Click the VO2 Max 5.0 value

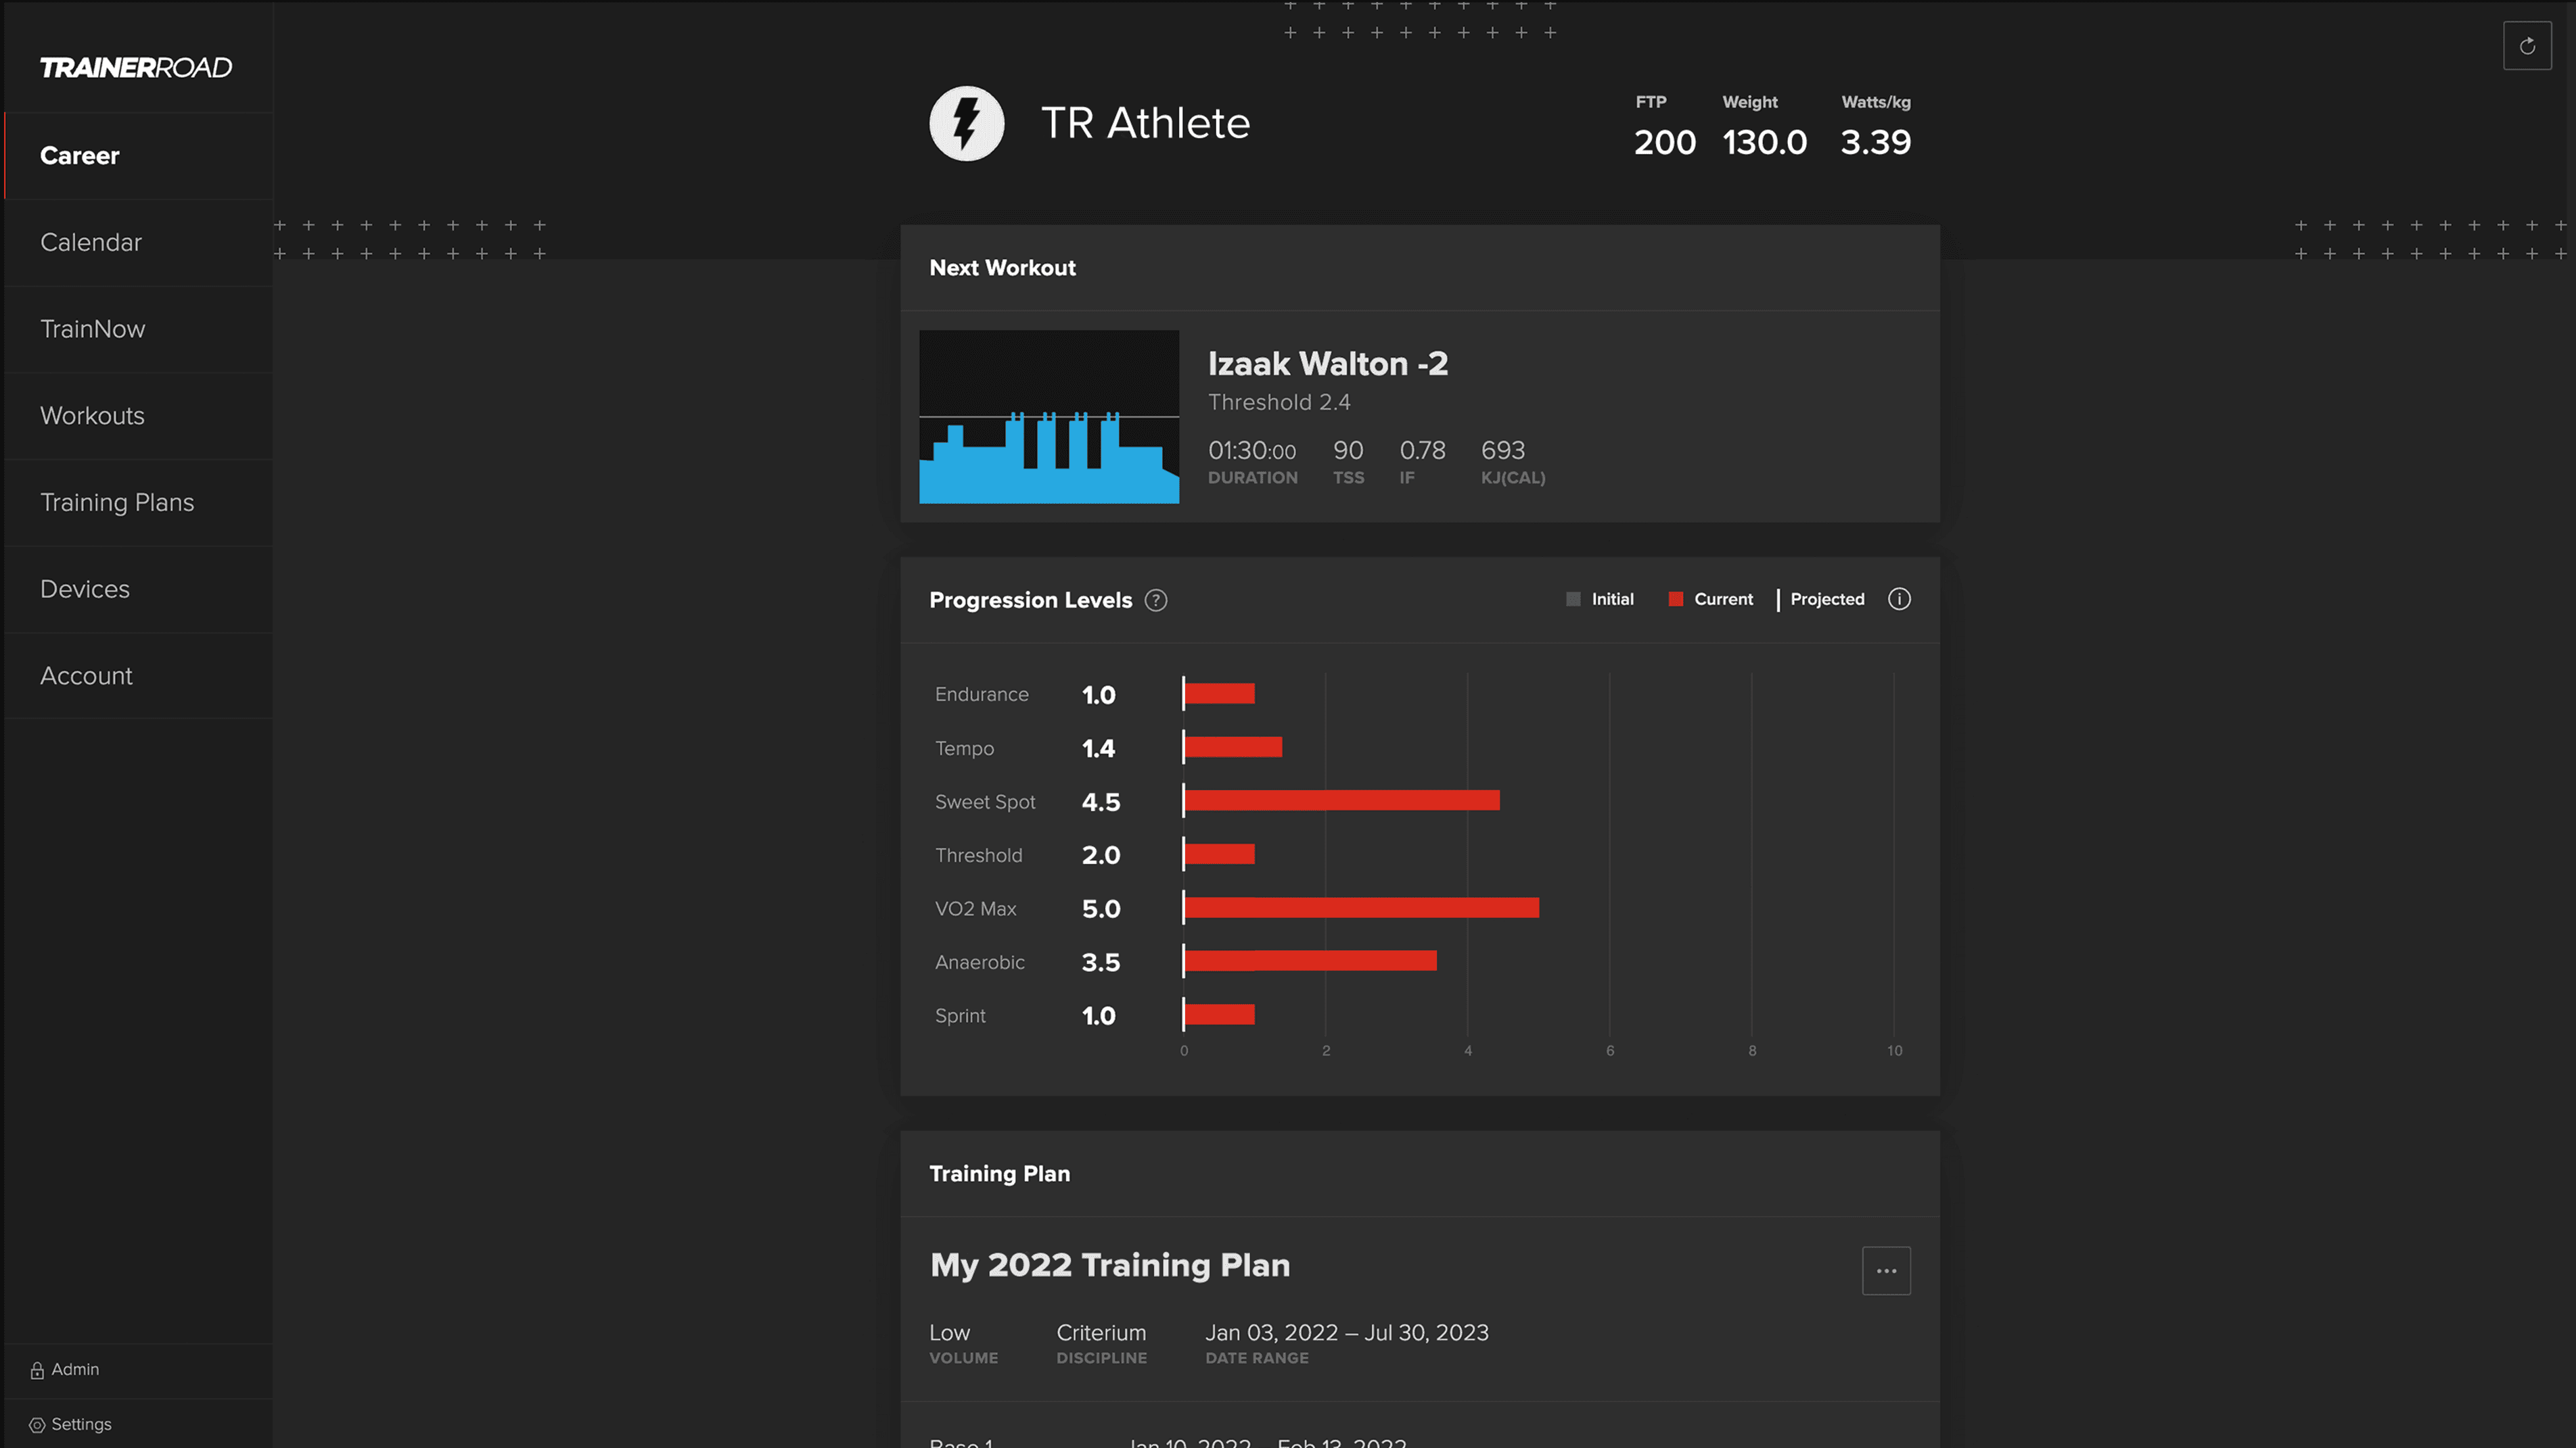coord(1101,909)
